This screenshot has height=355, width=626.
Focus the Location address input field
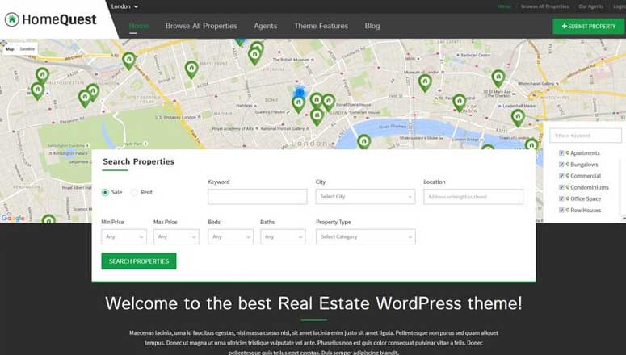click(473, 197)
